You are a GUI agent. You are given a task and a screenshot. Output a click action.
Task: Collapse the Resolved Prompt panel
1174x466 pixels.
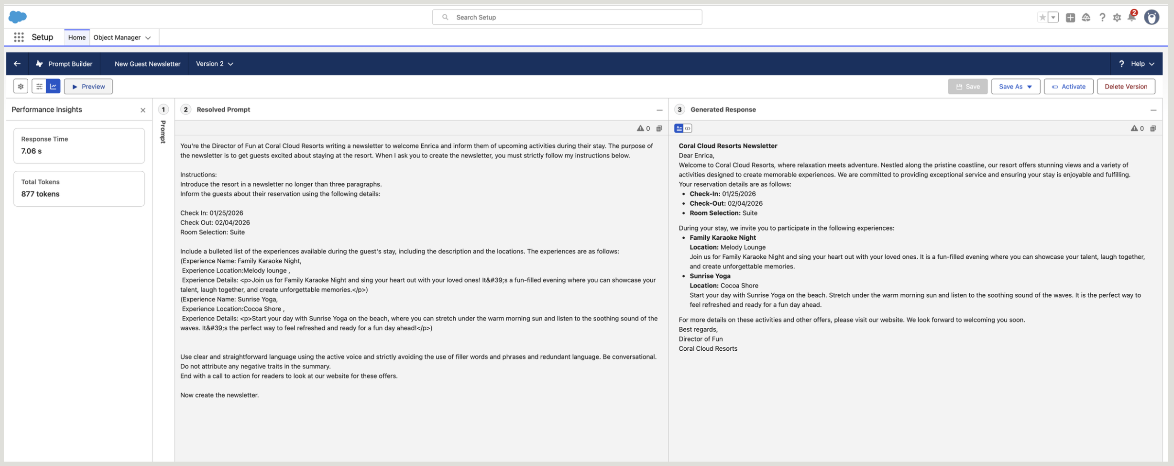pyautogui.click(x=659, y=110)
